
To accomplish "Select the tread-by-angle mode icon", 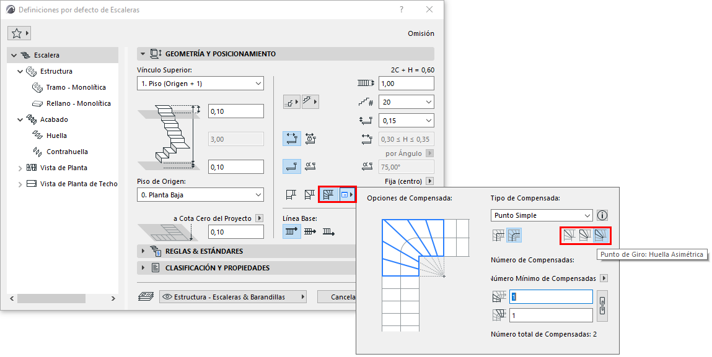I will coord(310,166).
